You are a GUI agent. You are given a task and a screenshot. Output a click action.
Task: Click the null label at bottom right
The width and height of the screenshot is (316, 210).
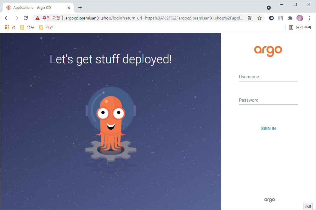308,206
